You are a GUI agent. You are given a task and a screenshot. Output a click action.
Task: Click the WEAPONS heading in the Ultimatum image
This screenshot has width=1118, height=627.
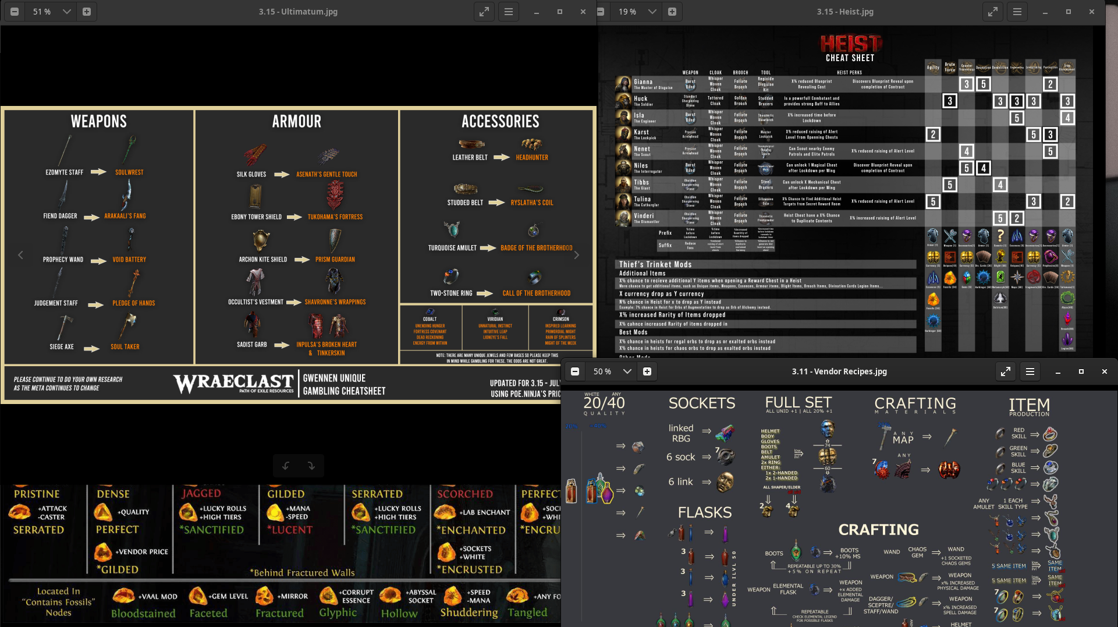click(x=99, y=121)
